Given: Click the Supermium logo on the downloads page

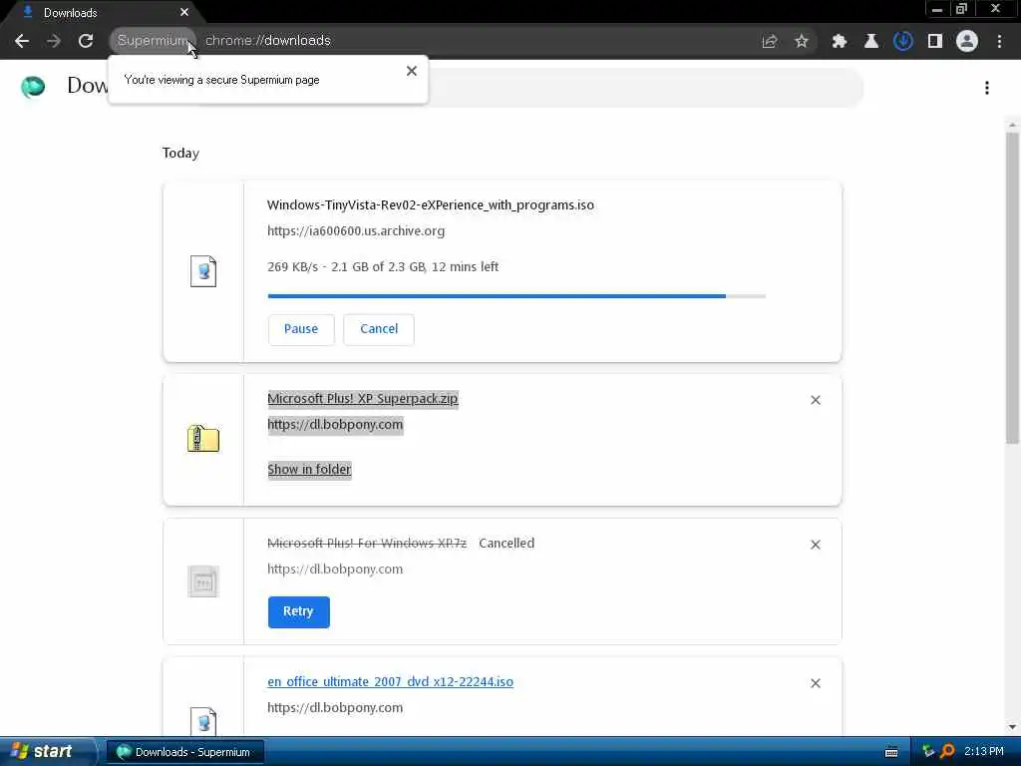Looking at the screenshot, I should (x=33, y=86).
